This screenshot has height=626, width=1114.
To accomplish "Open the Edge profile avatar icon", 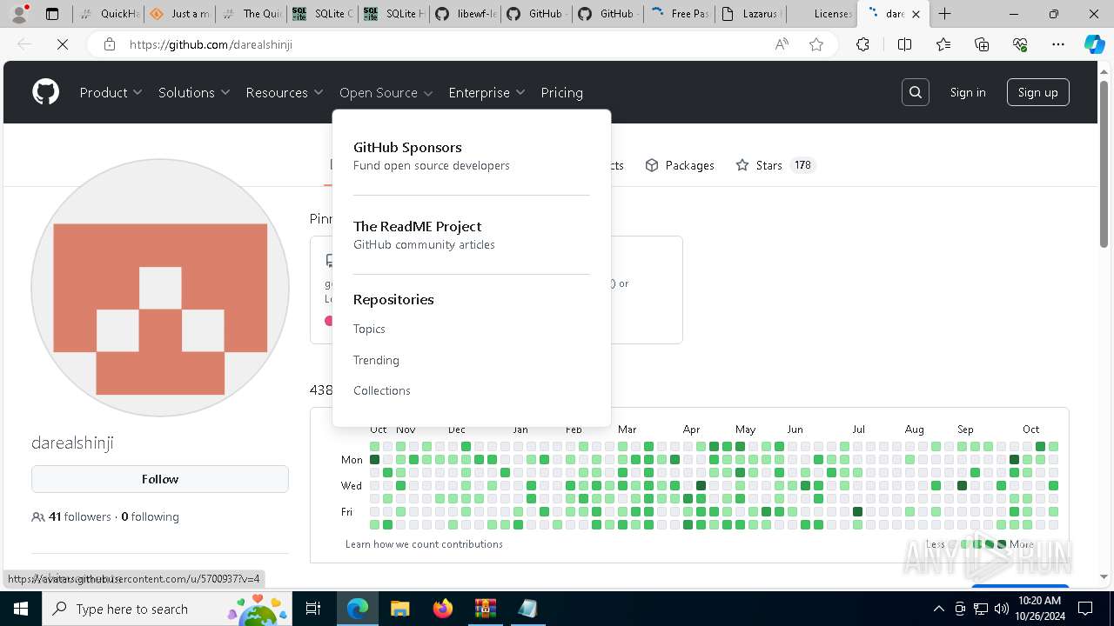I will point(19,14).
